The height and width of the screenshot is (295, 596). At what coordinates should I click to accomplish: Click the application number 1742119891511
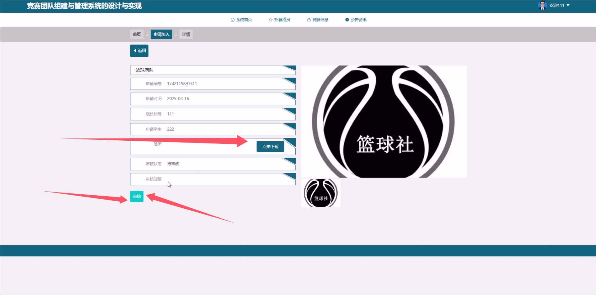click(182, 84)
